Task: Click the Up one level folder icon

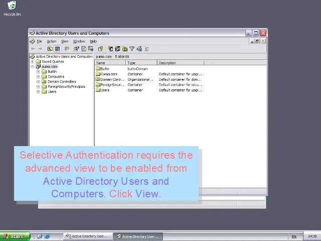Action: 50,49
